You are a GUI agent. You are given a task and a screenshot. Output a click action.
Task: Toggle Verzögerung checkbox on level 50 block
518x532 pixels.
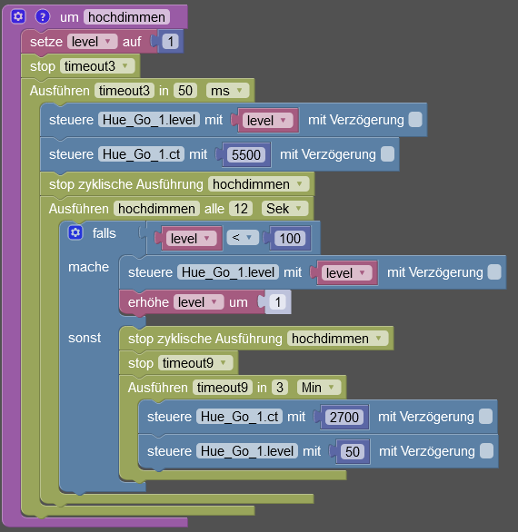(x=486, y=451)
